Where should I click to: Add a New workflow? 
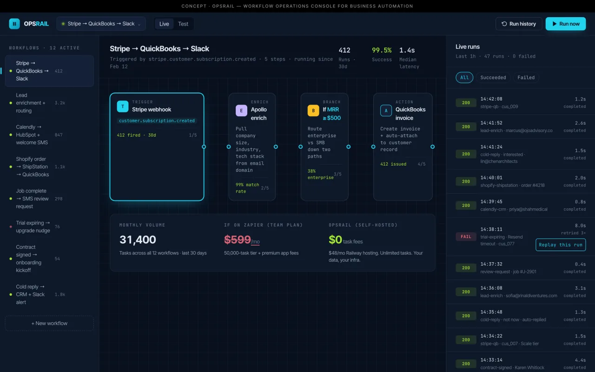pyautogui.click(x=49, y=323)
